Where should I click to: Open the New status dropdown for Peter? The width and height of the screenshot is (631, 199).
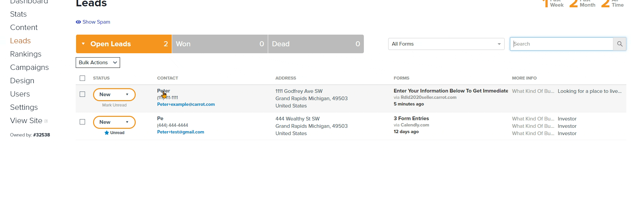[x=114, y=95]
